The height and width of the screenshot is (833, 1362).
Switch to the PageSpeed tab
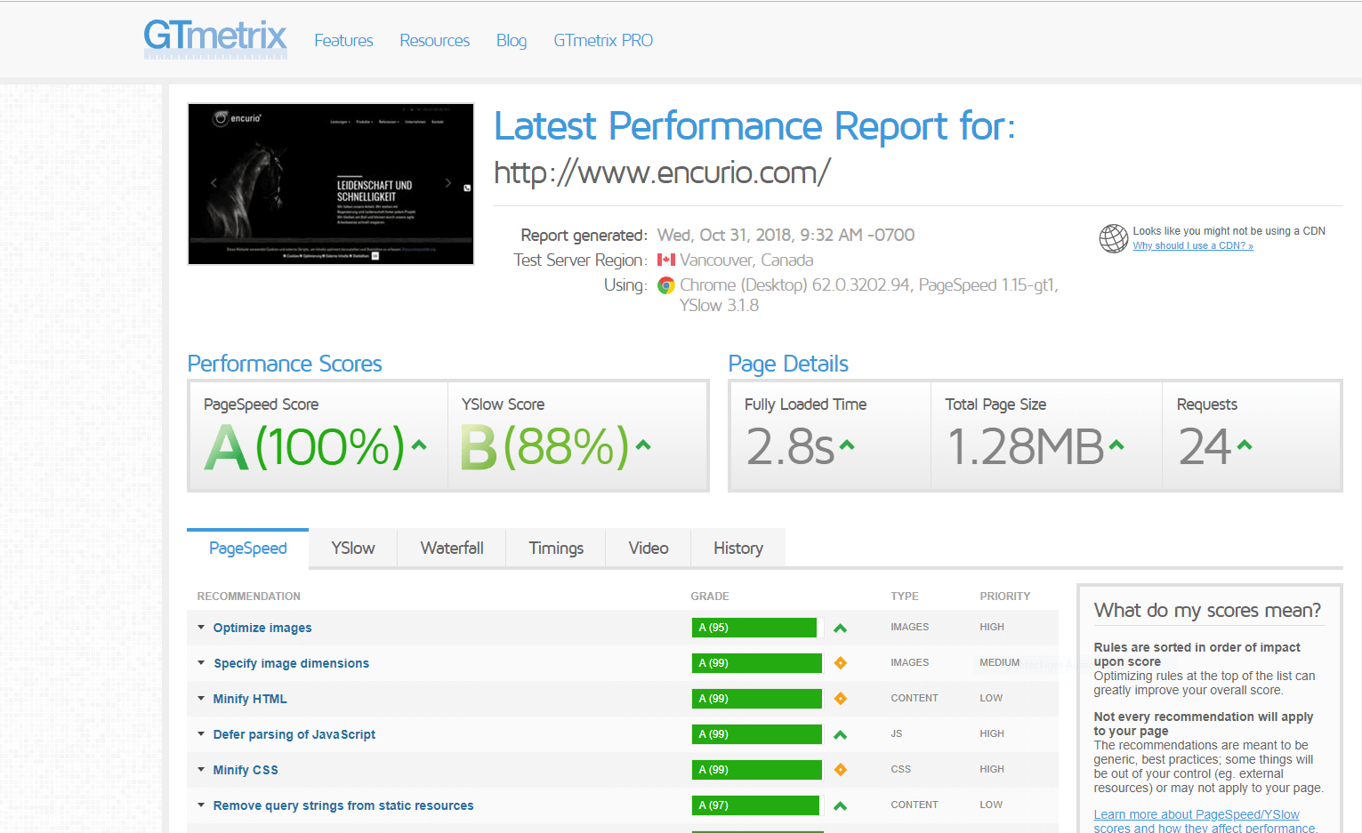pos(247,549)
